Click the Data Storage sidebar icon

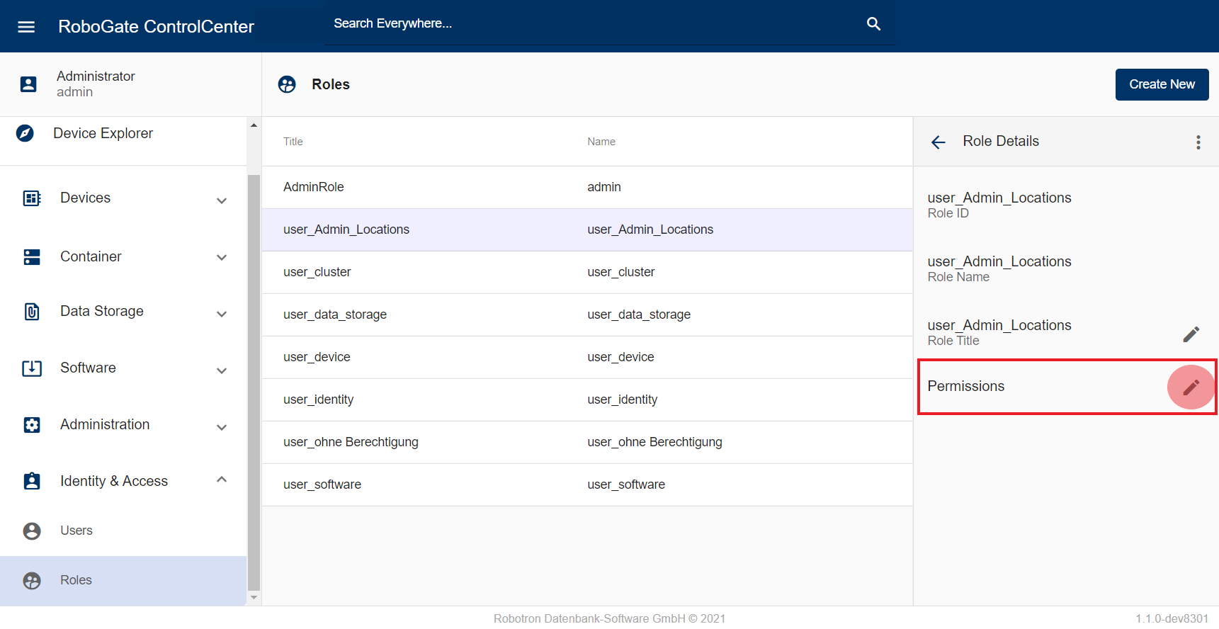click(32, 311)
